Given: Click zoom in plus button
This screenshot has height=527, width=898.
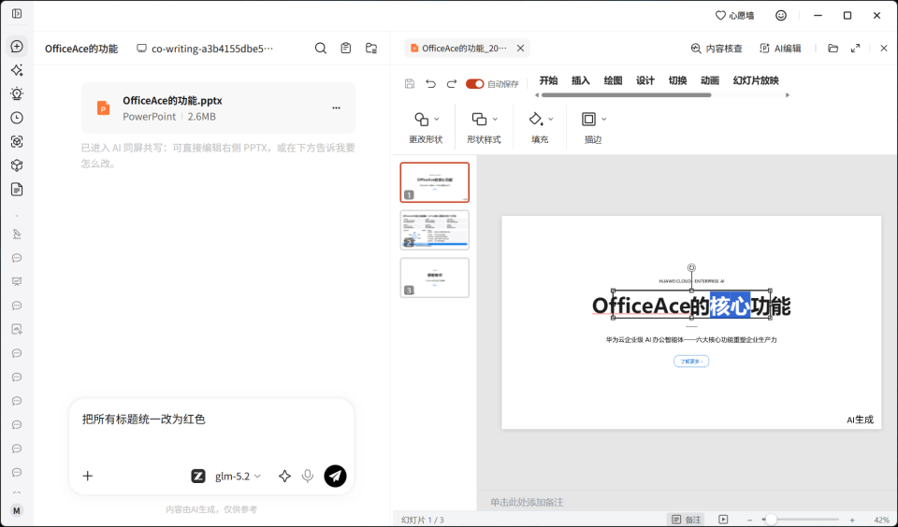Looking at the screenshot, I should 852,520.
